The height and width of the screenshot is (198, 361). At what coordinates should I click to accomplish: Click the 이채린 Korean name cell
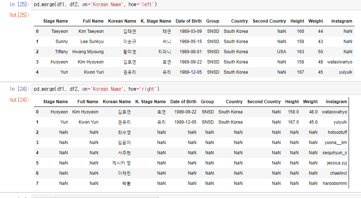[x=124, y=173]
